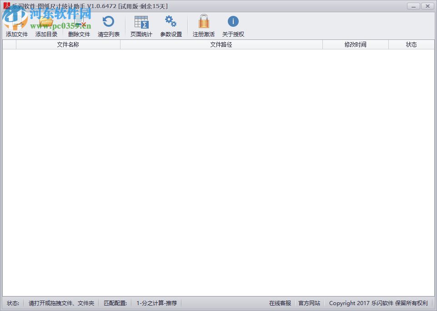Screen dimensions: 437x311
Task: Sort by the 状态 column header
Action: (412, 44)
